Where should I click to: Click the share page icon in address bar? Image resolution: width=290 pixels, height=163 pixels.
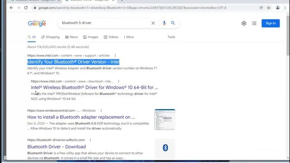click(x=261, y=8)
